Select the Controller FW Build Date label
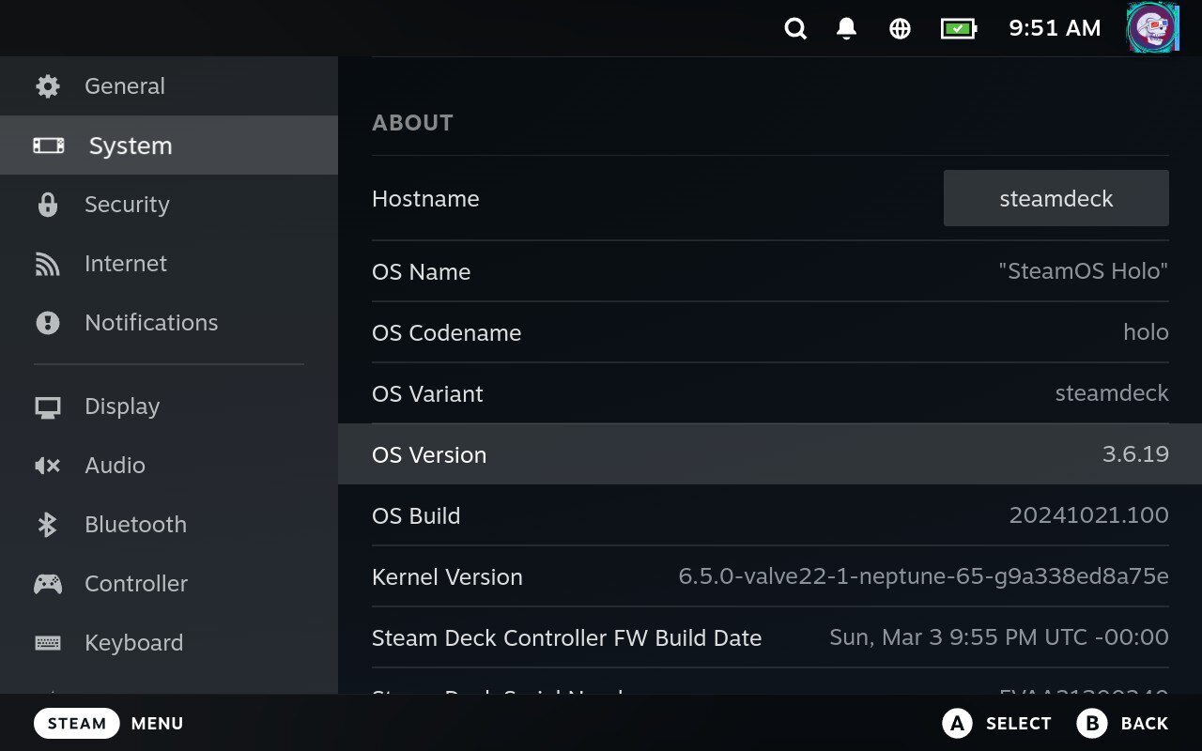 tap(566, 638)
